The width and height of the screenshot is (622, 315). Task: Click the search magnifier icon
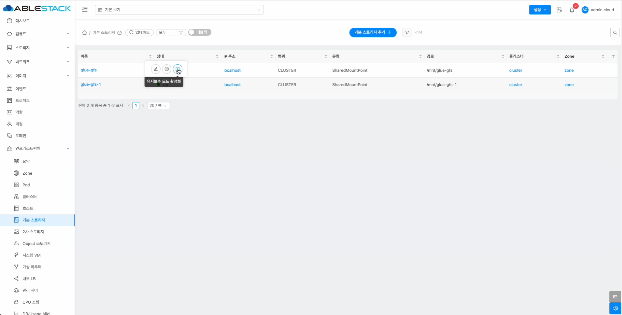pos(615,33)
